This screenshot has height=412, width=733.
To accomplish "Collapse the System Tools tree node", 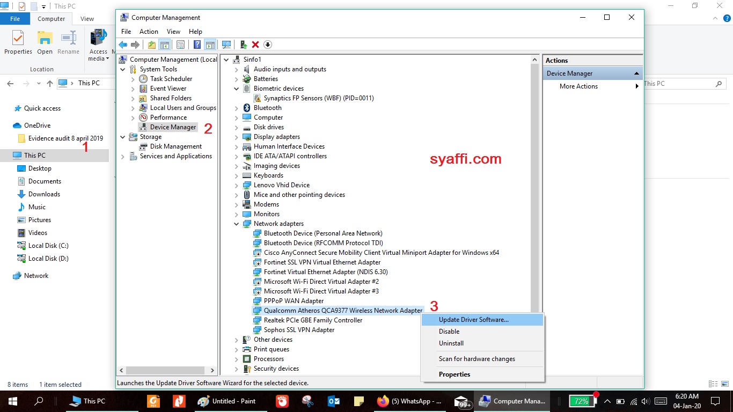I will pos(123,69).
